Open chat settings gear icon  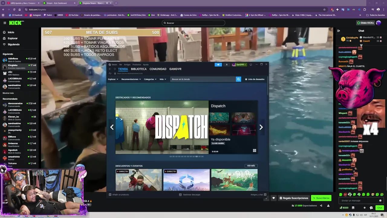pos(365,208)
